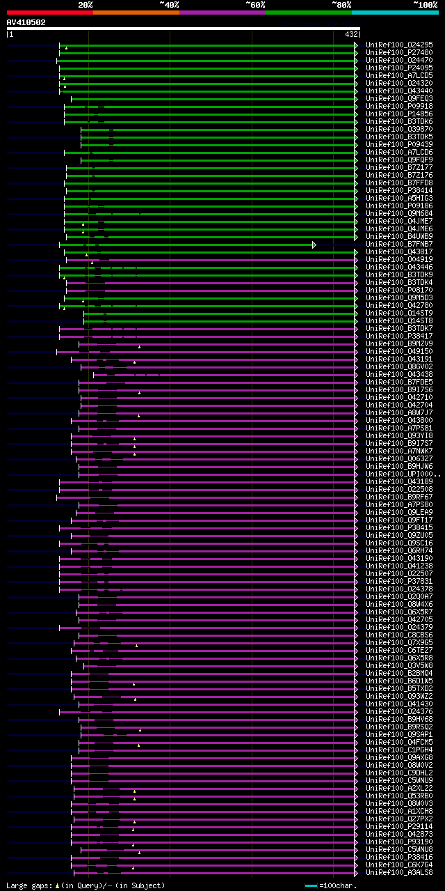Select UniRef100_C1PGH4 label
The width and height of the screenshot is (445, 891).
[x=398, y=750]
